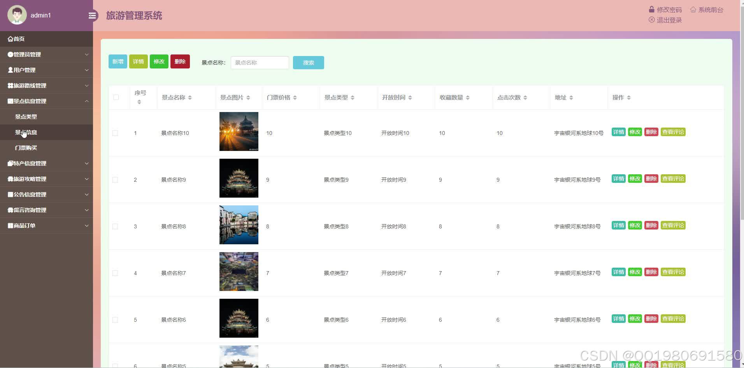Open the 首页 menu item
Image resolution: width=744 pixels, height=368 pixels.
click(46, 39)
